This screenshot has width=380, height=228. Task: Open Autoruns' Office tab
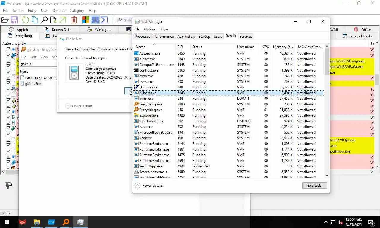362,29
